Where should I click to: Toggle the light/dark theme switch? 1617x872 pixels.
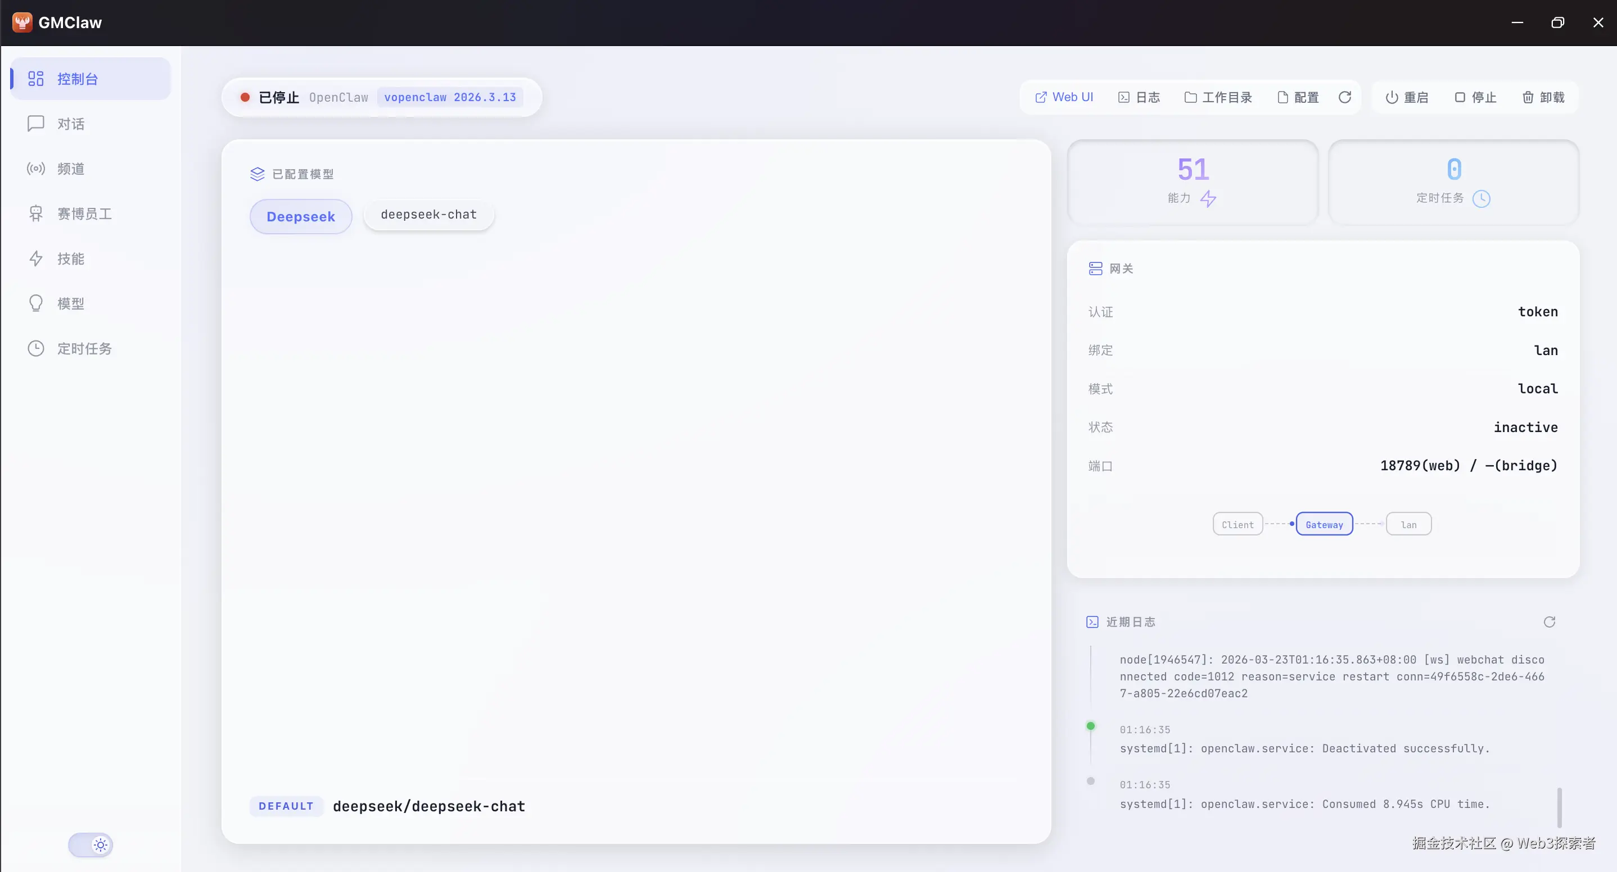pyautogui.click(x=91, y=845)
